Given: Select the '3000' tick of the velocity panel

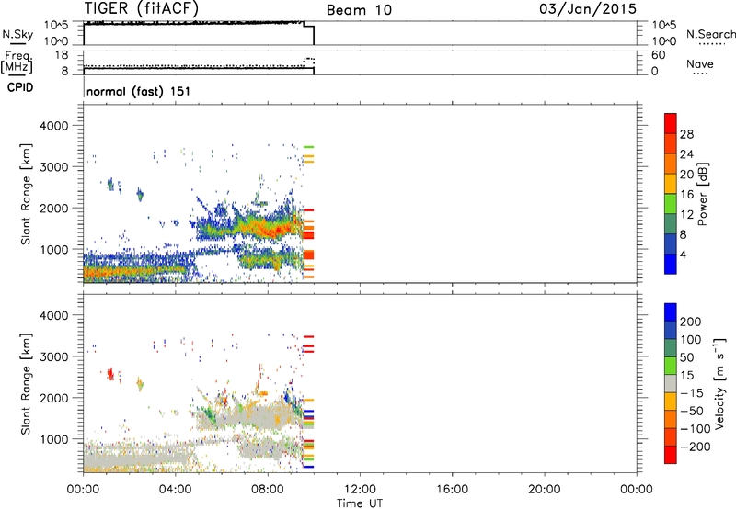Looking at the screenshot, I should [53, 356].
